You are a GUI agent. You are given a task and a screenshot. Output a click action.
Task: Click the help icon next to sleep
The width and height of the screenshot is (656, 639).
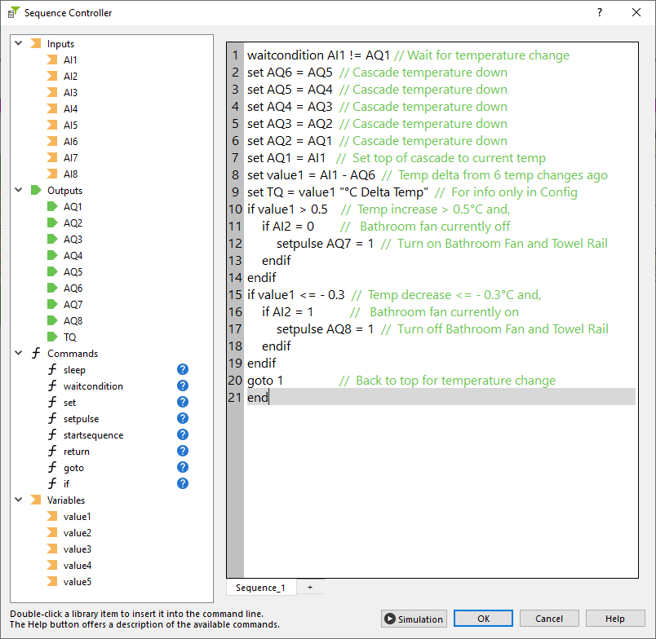pyautogui.click(x=183, y=369)
